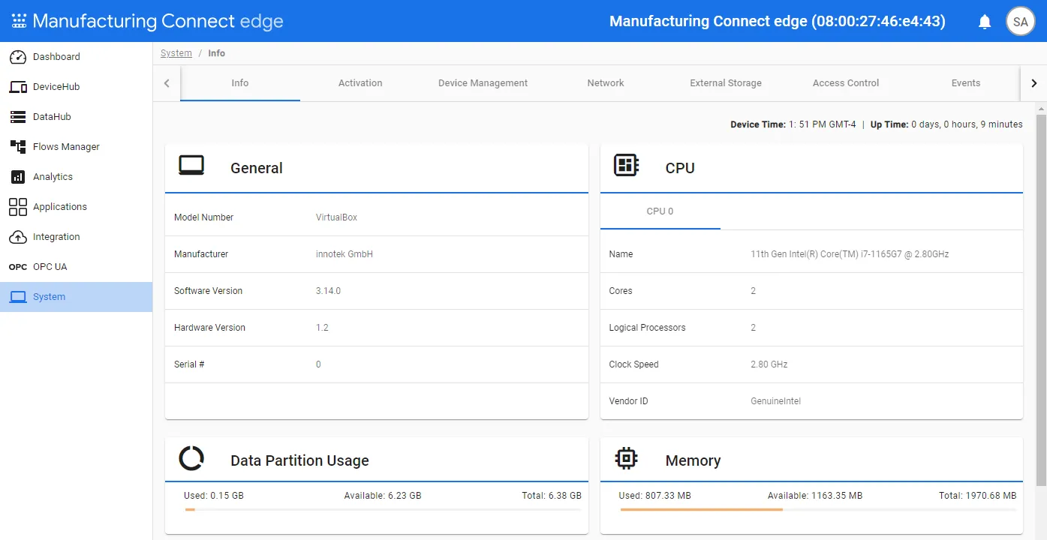1047x540 pixels.
Task: Click the Dashboard gauge icon
Action: 18,57
